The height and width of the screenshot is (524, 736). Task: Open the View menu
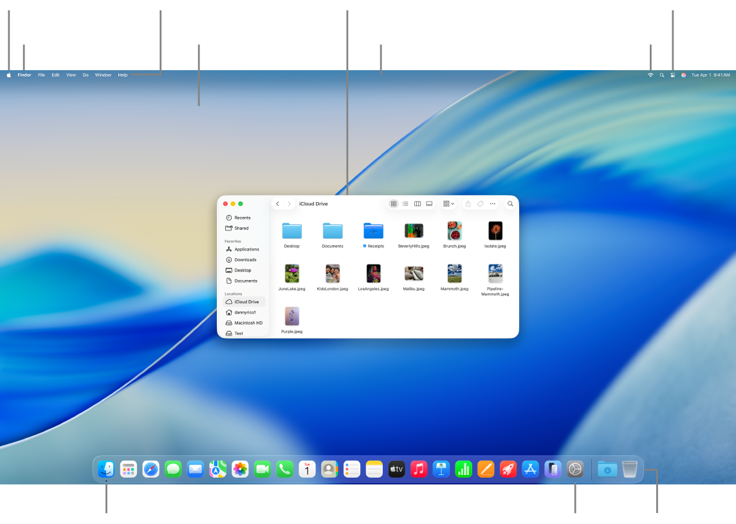[x=71, y=75]
